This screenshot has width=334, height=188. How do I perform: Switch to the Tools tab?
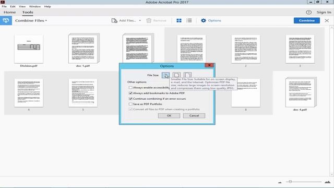28,13
